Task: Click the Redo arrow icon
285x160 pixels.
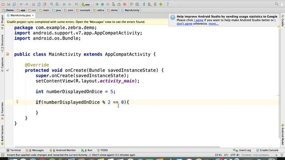Action: [x=27, y=4]
